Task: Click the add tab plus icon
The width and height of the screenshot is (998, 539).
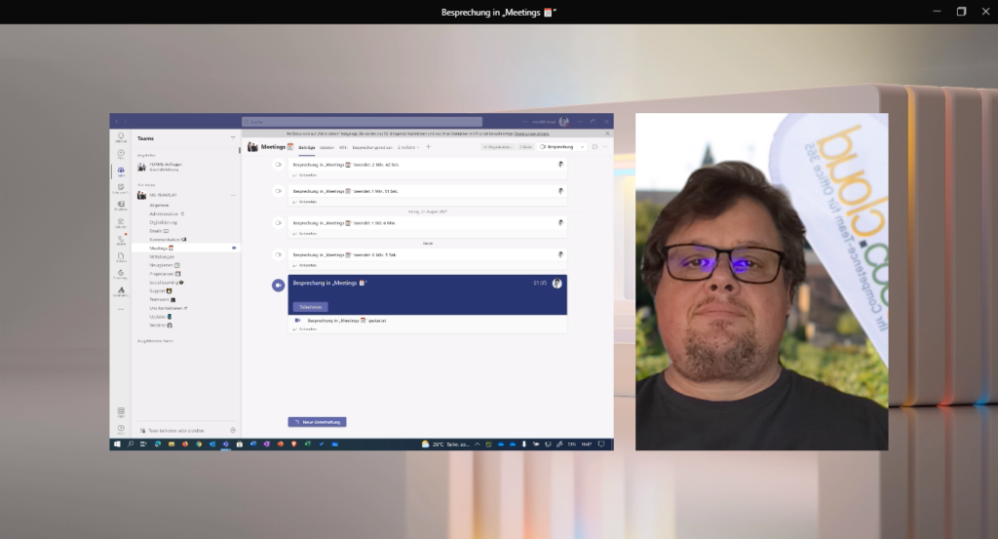Action: (428, 147)
